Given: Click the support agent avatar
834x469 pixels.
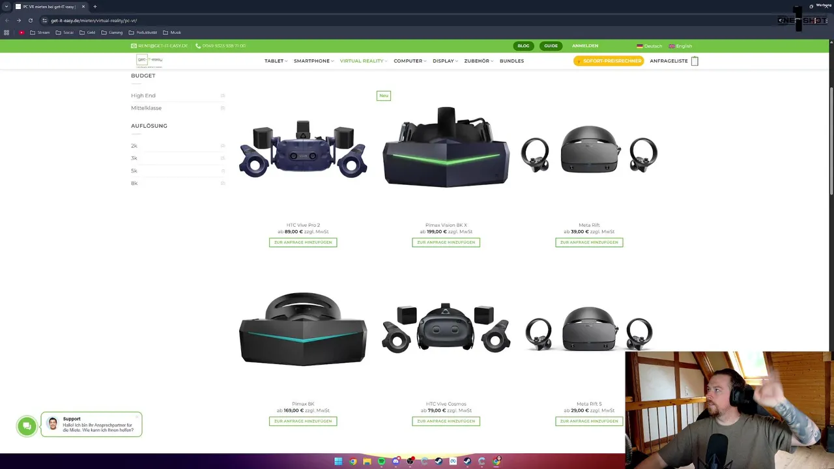Looking at the screenshot, I should [53, 424].
